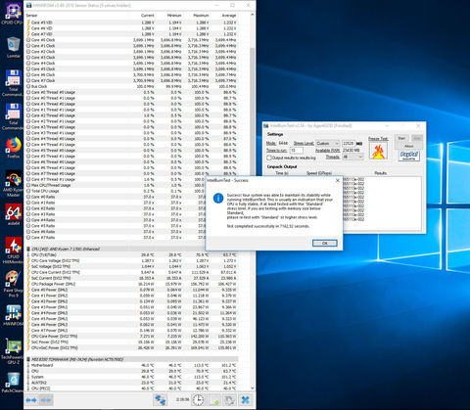Click the IntelBurnTest title bar icon
470x410 pixels.
click(x=266, y=126)
